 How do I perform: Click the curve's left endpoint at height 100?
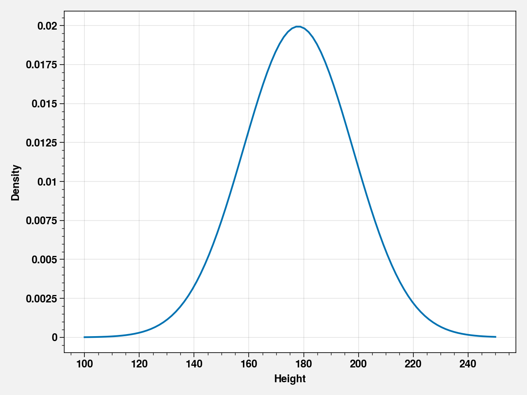click(84, 337)
